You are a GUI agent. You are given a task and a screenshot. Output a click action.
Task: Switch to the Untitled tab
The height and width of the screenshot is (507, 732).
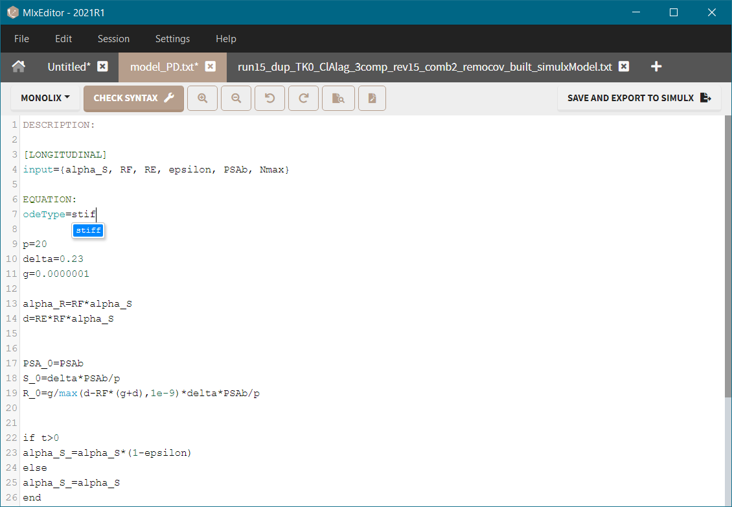click(x=69, y=66)
